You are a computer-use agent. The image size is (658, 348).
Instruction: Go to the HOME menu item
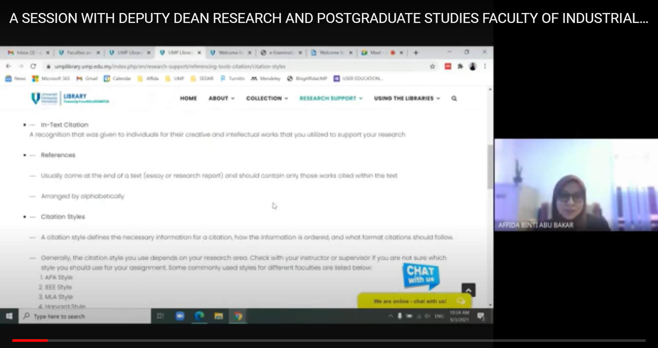(188, 98)
